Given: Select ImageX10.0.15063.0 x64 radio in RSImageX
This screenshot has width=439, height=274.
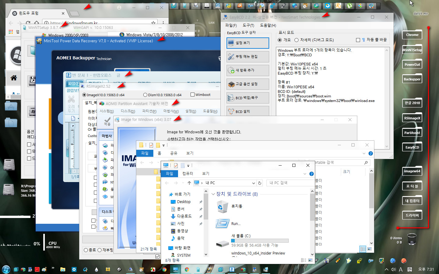Looking at the screenshot, I should [84, 95].
